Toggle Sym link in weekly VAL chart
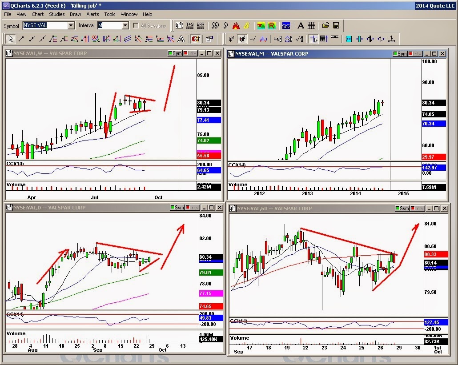This screenshot has width=458, height=365. [x=175, y=53]
